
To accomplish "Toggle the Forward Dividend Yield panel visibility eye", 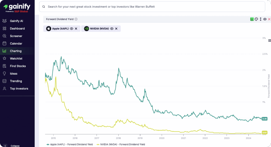I will click(265, 19).
